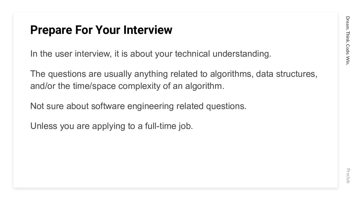The height and width of the screenshot is (200, 357).
Task: Click the word "job." ending the slide
Action: [186, 126]
